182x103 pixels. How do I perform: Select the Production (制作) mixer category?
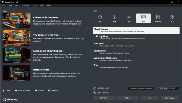[x=143, y=18]
